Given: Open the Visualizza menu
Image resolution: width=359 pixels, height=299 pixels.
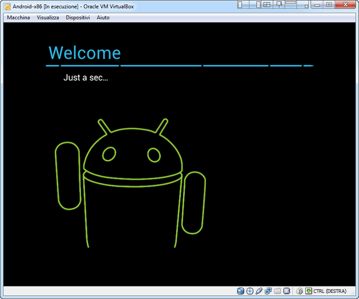Looking at the screenshot, I should click(48, 17).
